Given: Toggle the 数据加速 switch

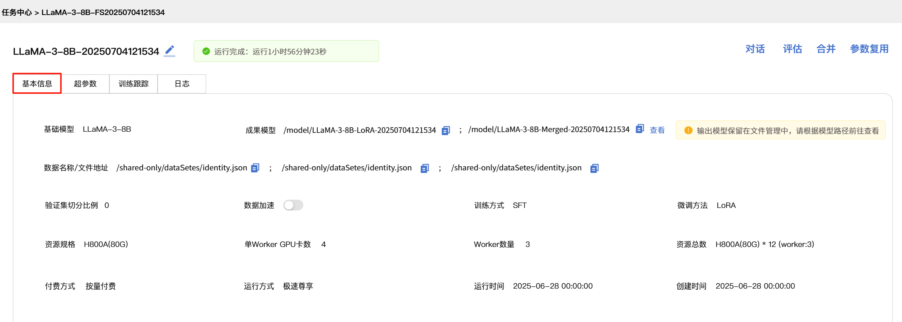Looking at the screenshot, I should (x=293, y=205).
